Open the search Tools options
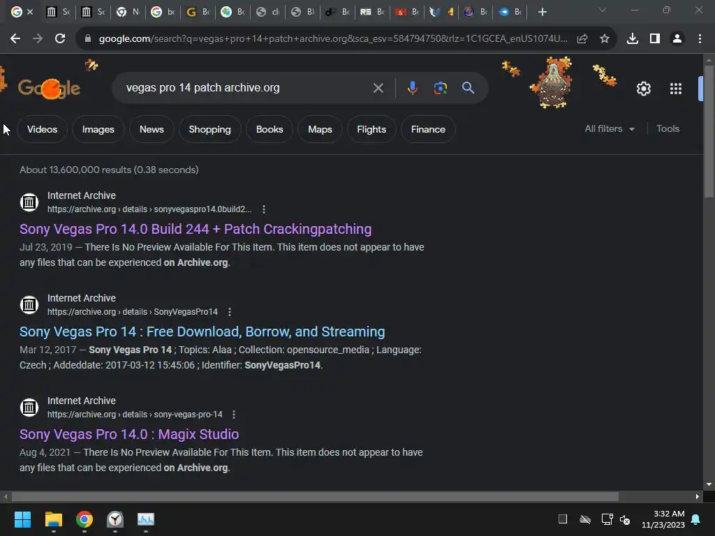Viewport: 715px width, 536px height. pyautogui.click(x=668, y=129)
